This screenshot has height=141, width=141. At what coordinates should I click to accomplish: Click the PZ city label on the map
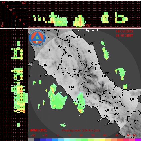(136, 121)
